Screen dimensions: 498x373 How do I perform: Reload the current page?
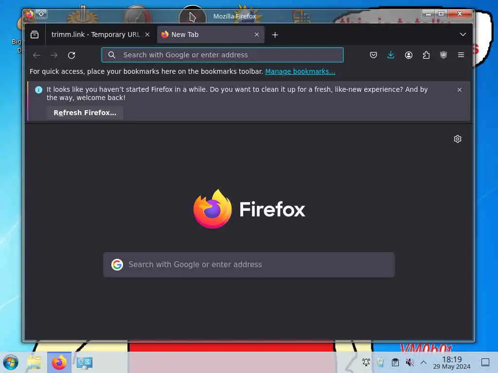point(72,55)
